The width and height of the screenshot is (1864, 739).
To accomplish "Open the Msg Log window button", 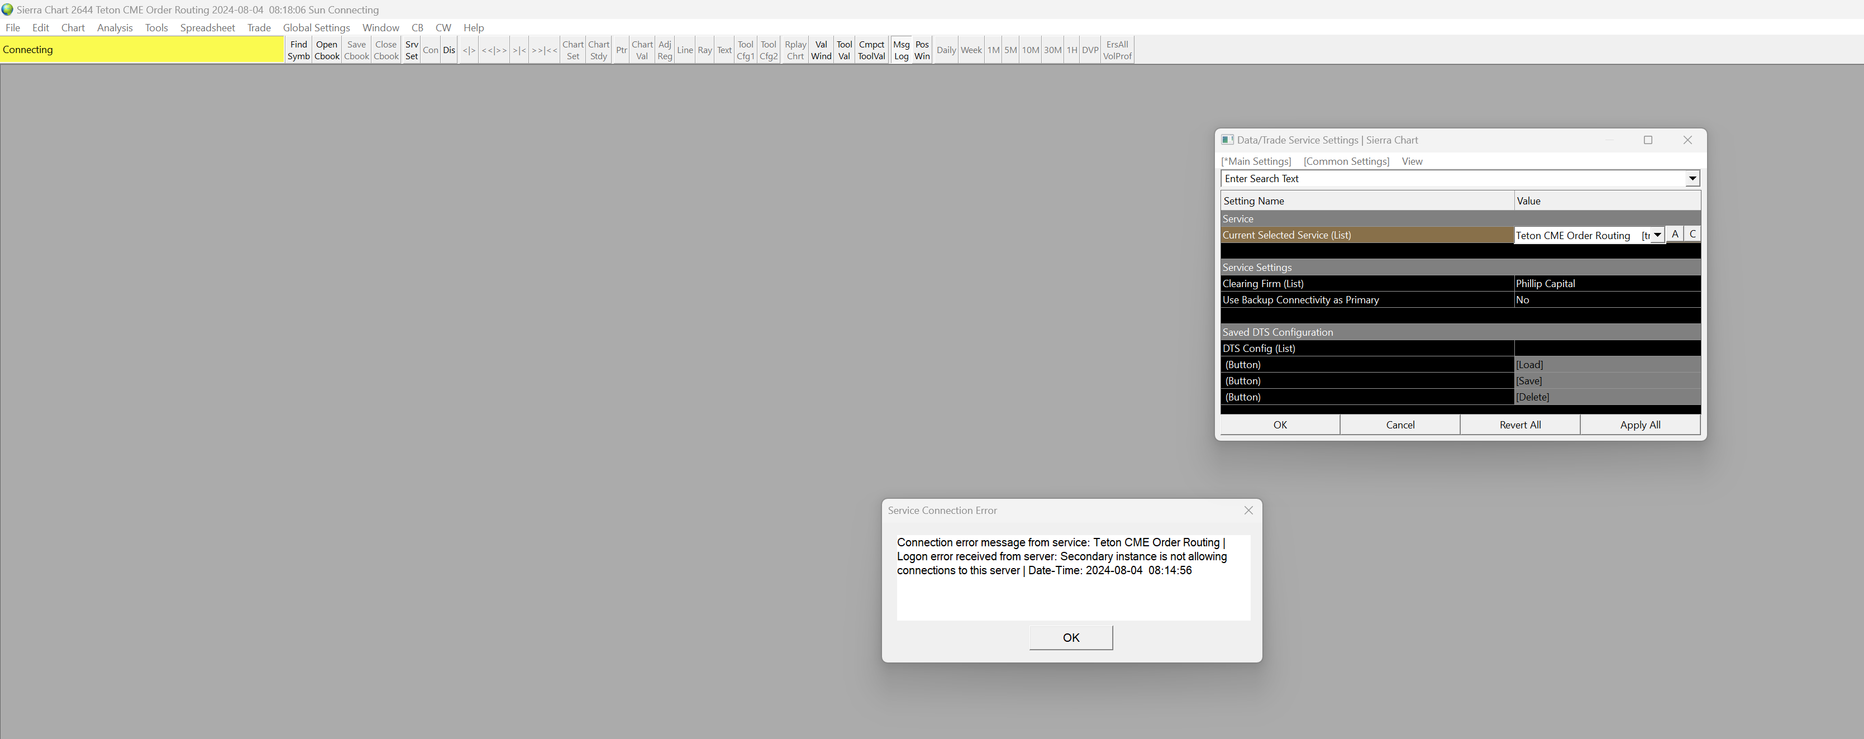I will (901, 50).
